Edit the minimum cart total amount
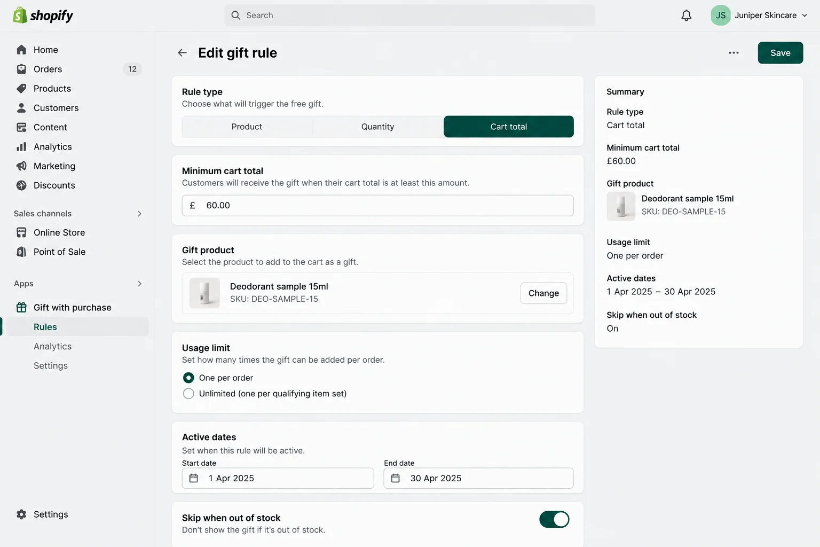 [378, 206]
